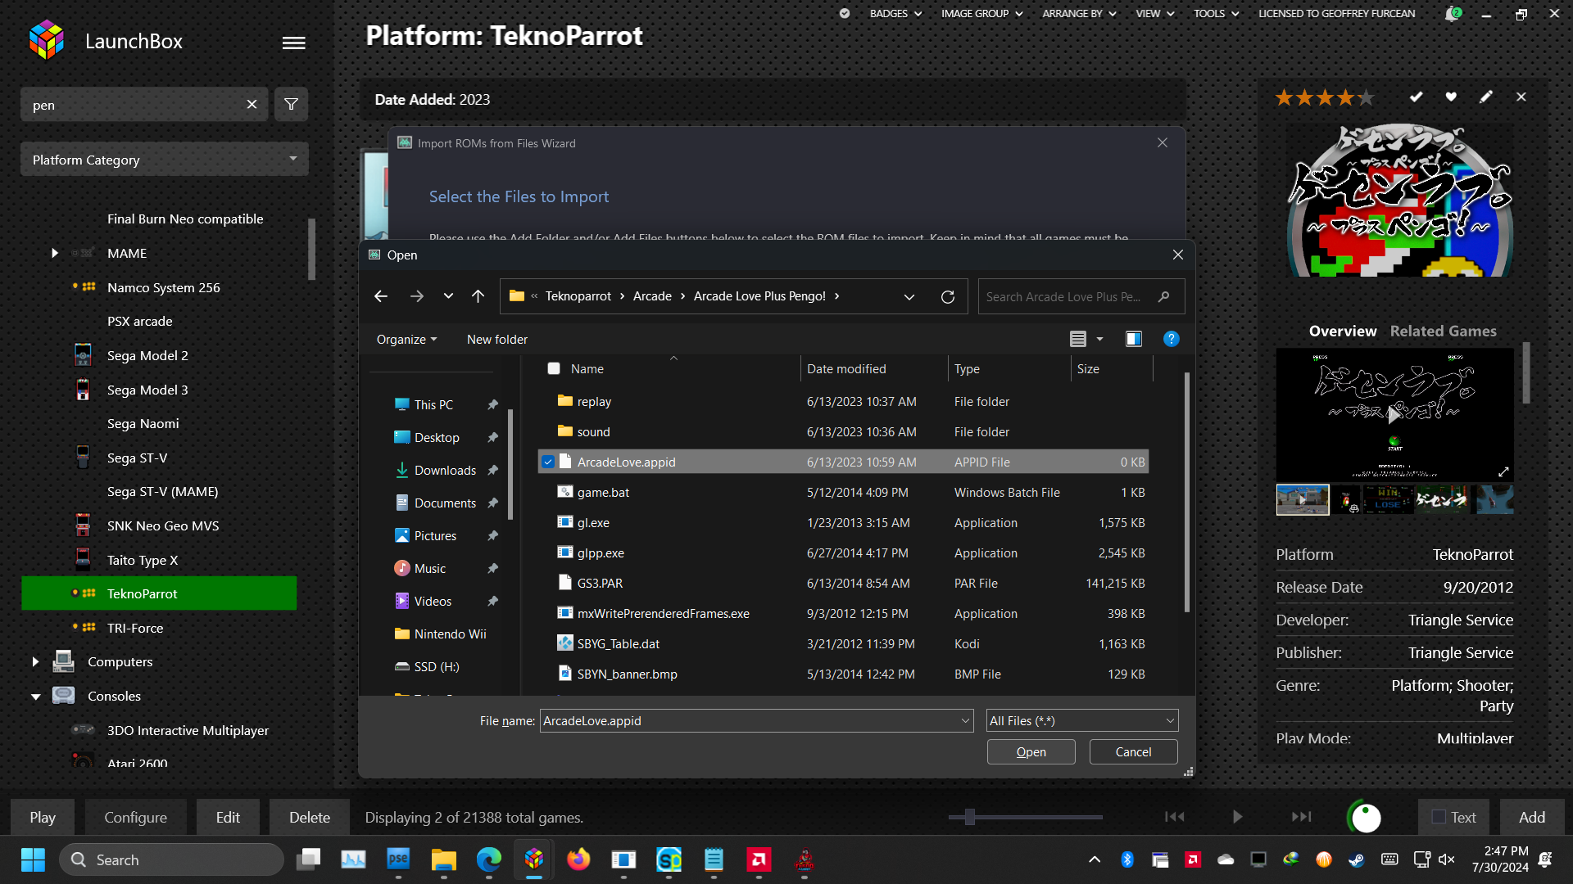Open Firefox from the taskbar
The image size is (1573, 884).
click(x=578, y=859)
